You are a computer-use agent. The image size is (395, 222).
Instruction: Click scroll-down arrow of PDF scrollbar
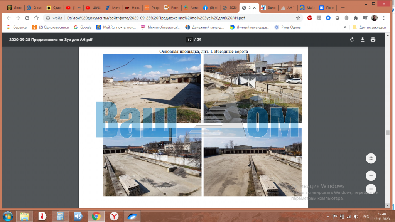(x=387, y=206)
